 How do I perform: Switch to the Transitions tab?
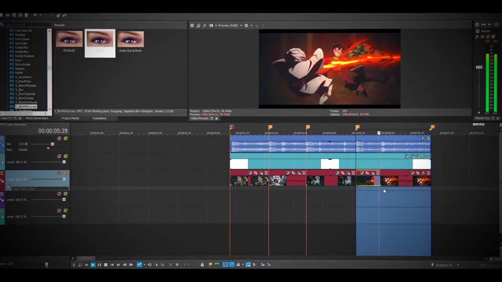click(x=99, y=118)
